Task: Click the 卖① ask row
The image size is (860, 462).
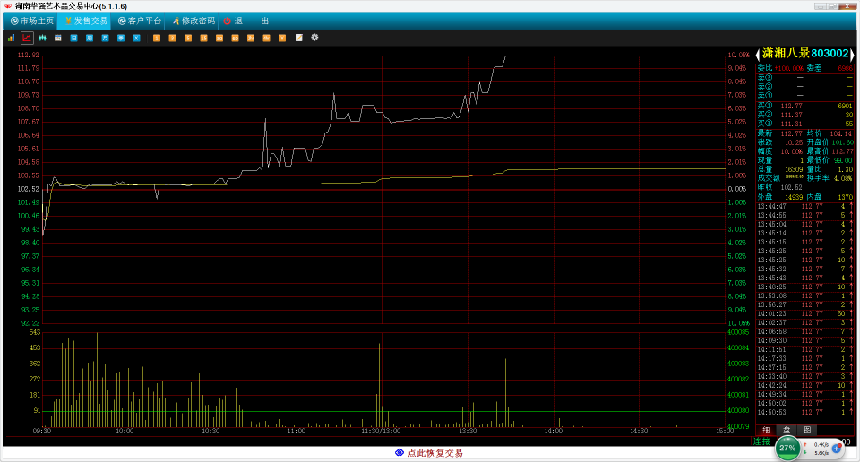Action: pyautogui.click(x=805, y=96)
